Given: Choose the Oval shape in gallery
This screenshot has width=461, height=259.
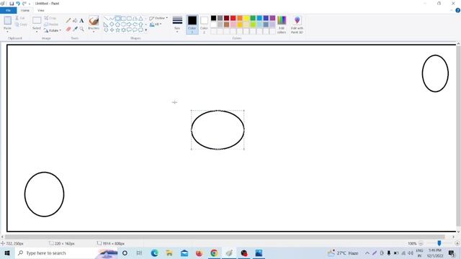Looking at the screenshot, I should tap(117, 19).
